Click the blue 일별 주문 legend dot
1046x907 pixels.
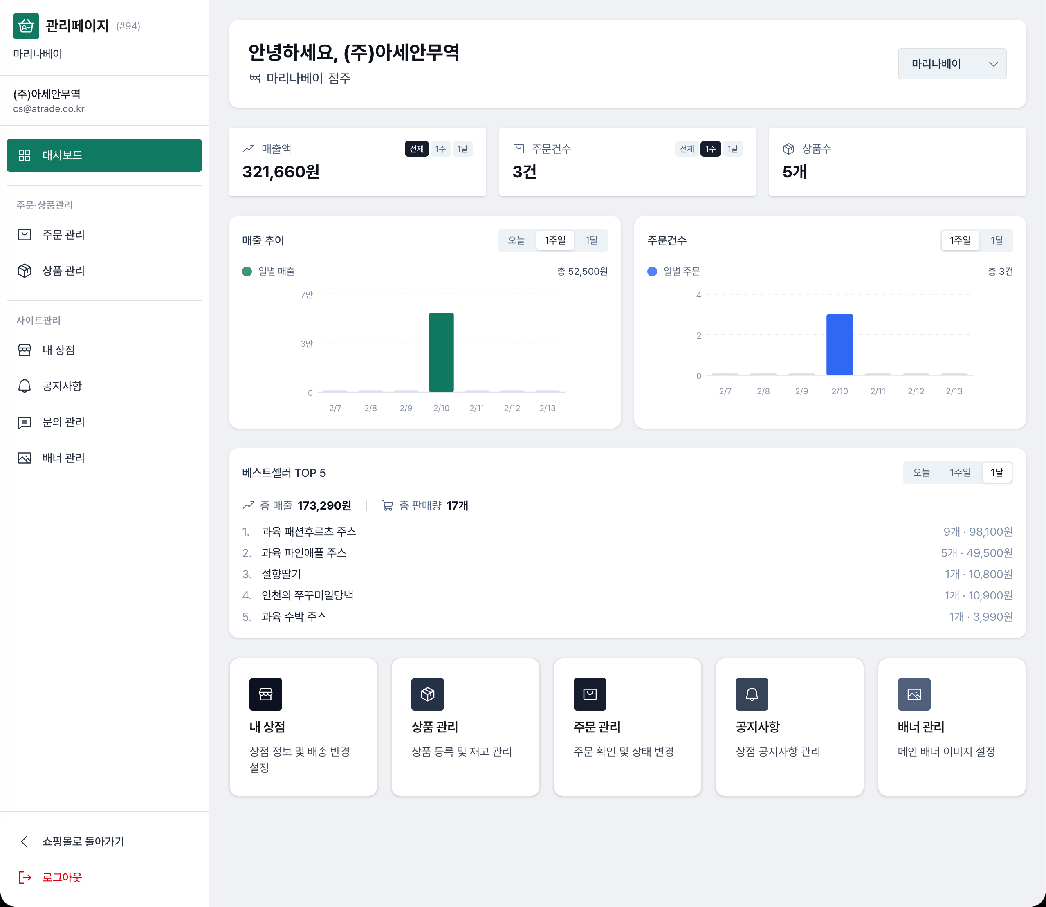[x=652, y=272]
